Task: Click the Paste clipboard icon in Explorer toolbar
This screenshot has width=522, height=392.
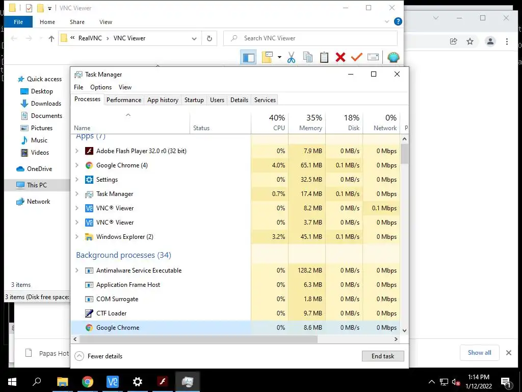Action: pyautogui.click(x=324, y=57)
